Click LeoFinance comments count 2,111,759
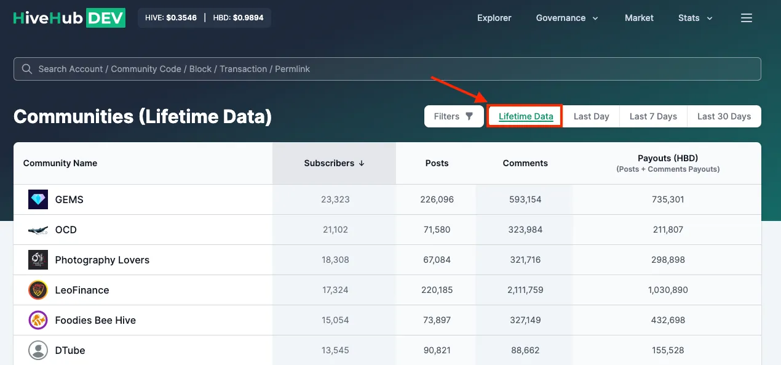781x365 pixels. 525,290
